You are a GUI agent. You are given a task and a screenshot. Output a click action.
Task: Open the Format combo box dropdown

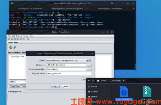87,61
